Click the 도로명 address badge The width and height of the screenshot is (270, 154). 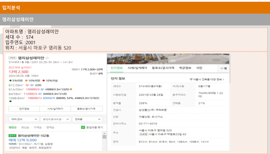tap(143, 134)
